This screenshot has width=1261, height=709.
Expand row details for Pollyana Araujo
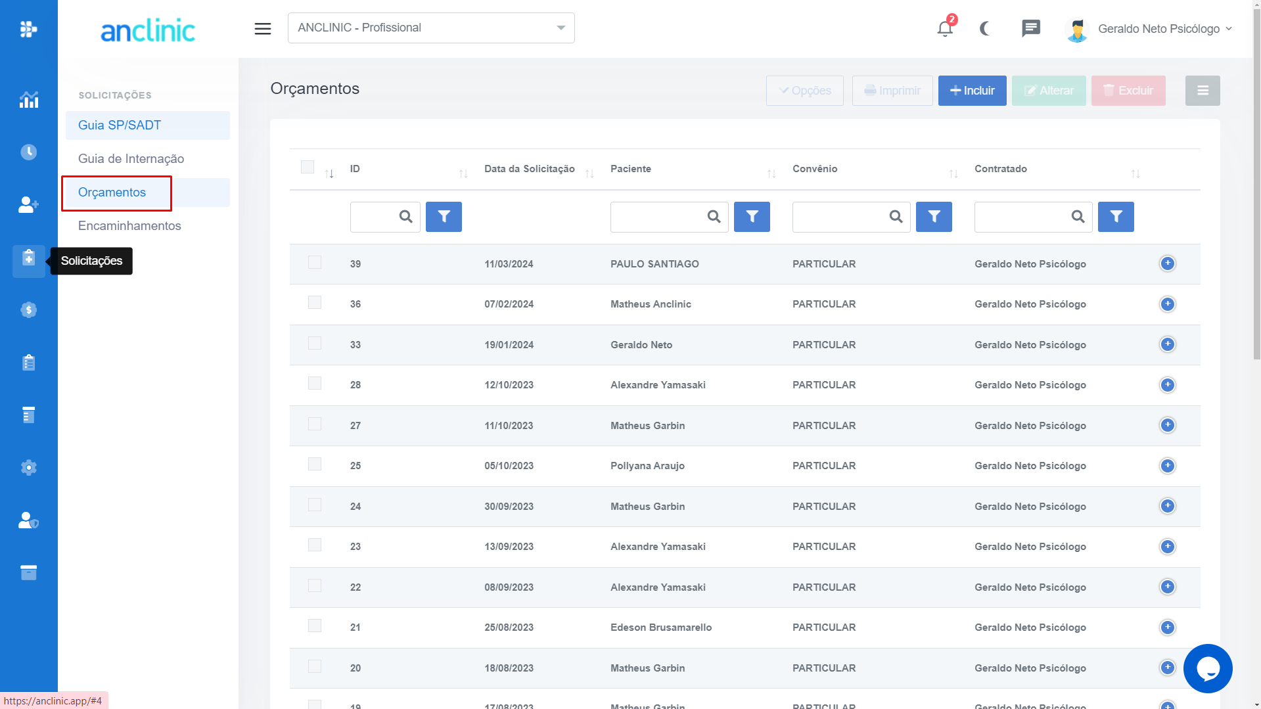[1168, 466]
